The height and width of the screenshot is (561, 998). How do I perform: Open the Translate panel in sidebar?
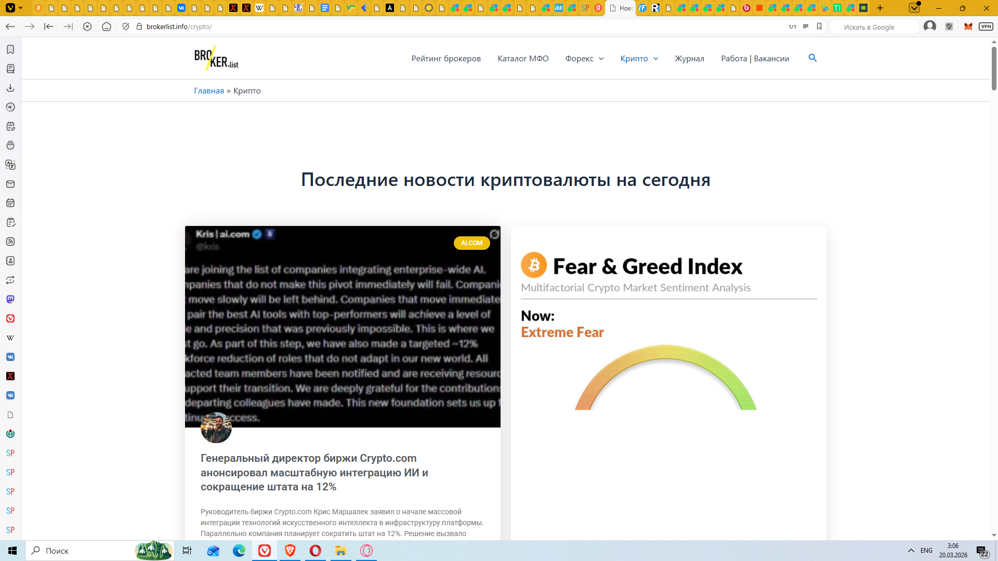click(10, 165)
